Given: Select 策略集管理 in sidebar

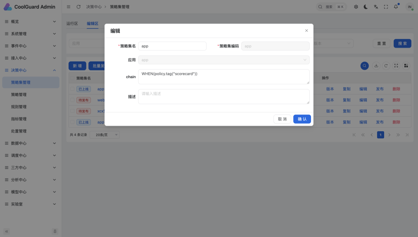Looking at the screenshot, I should click(x=31, y=82).
